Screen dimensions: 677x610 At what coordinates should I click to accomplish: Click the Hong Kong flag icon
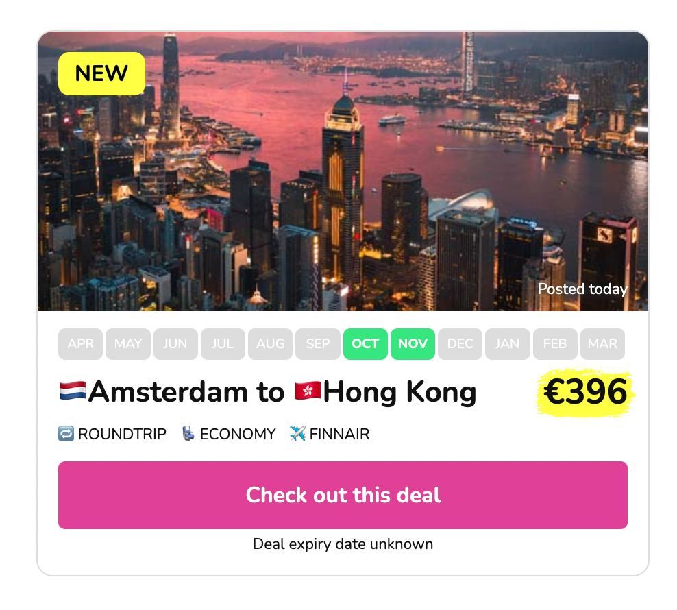[308, 391]
